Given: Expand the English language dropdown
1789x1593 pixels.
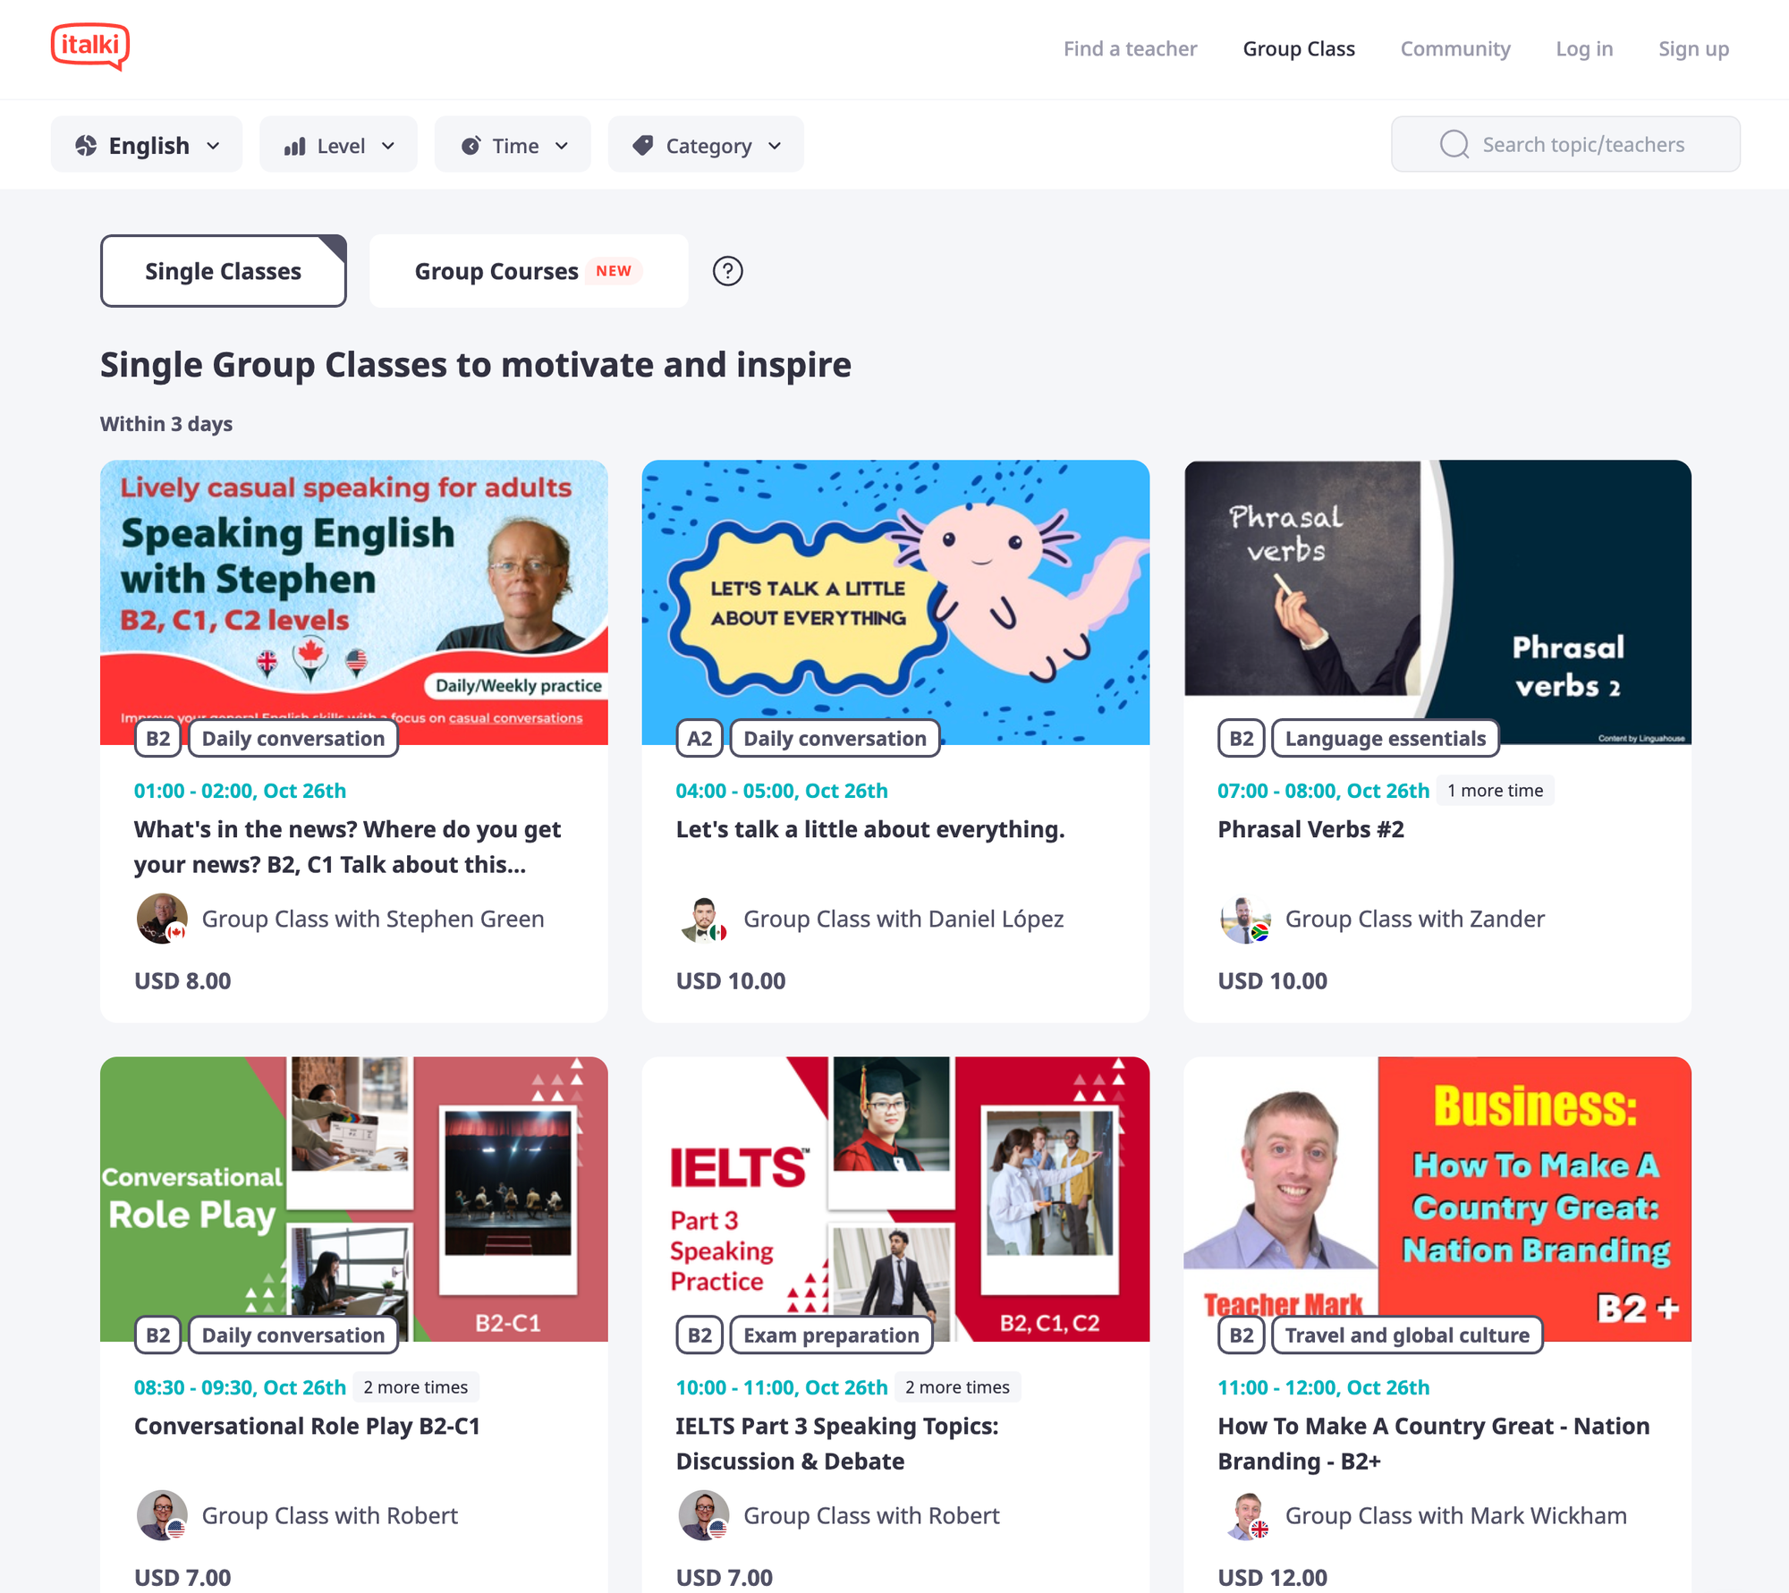Looking at the screenshot, I should click(147, 144).
